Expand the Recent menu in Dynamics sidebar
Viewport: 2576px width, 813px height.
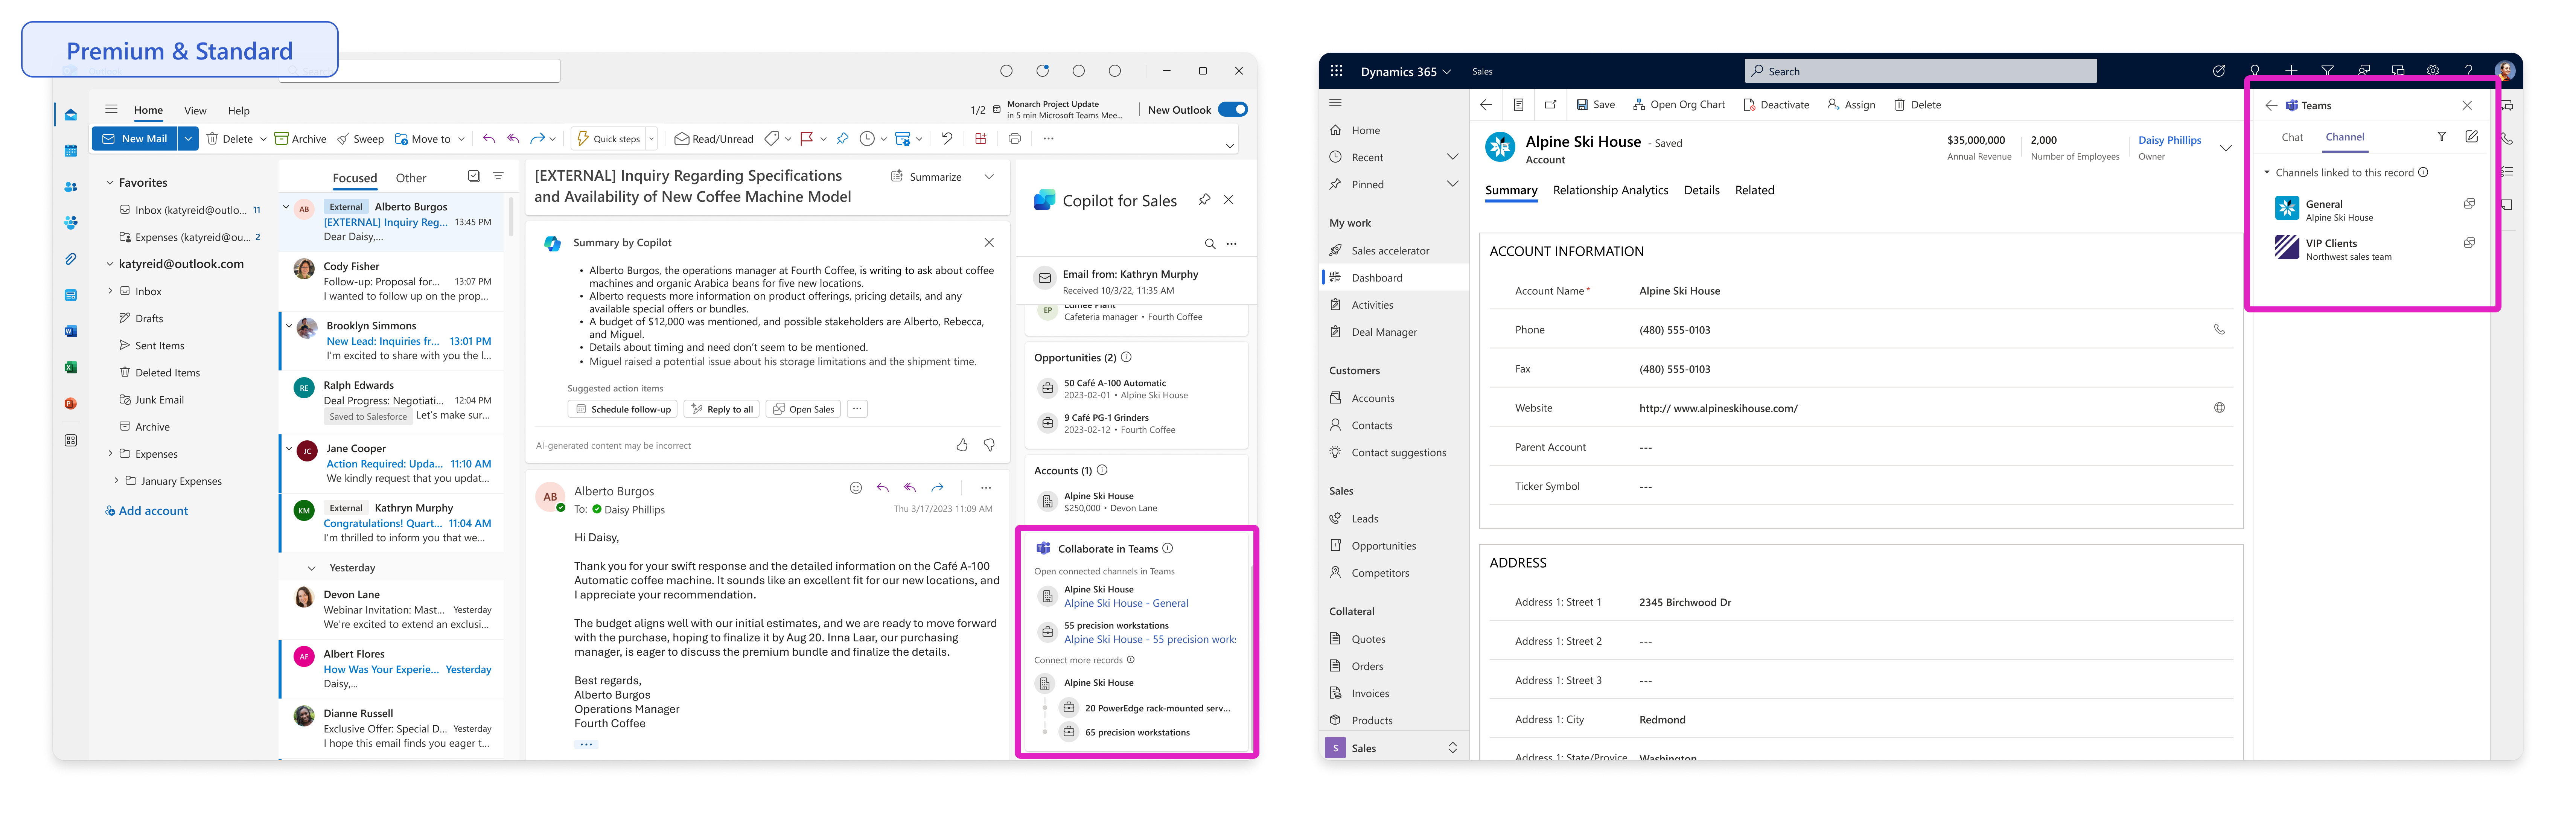point(1452,157)
